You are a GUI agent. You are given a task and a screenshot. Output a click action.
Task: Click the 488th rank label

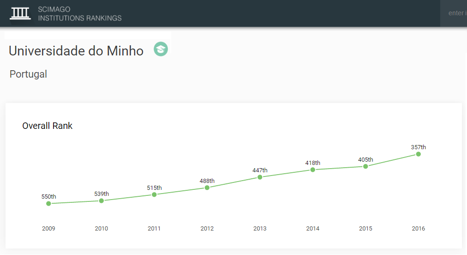pos(207,181)
